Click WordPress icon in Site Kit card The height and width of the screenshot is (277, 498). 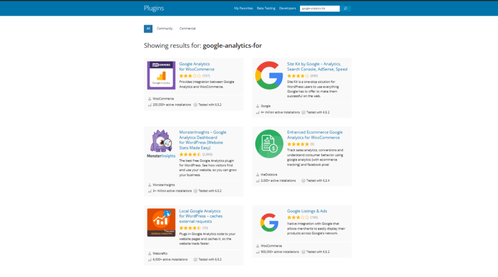coord(303,113)
